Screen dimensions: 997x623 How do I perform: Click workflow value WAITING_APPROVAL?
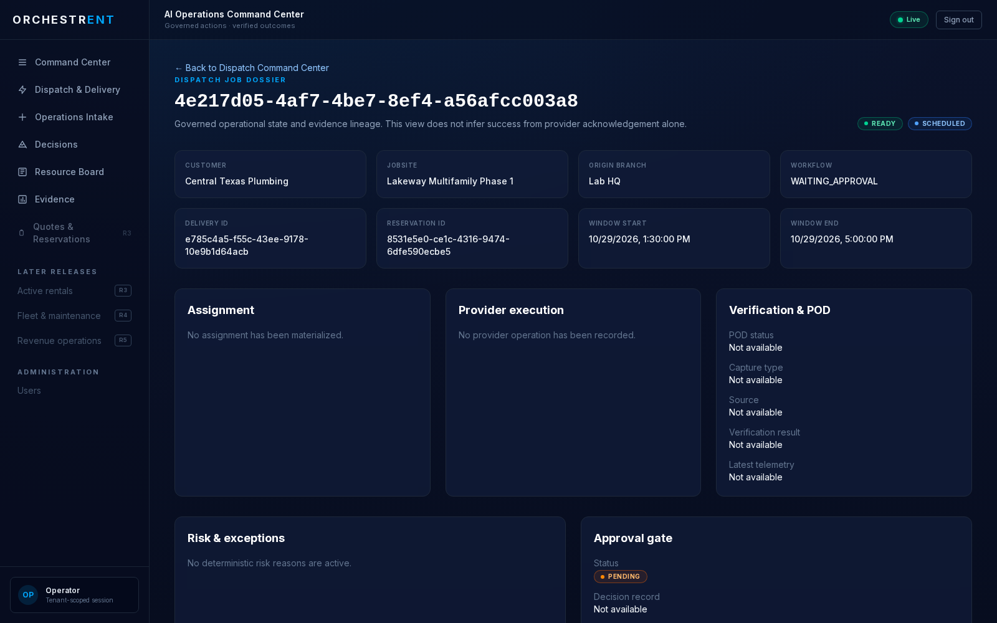click(x=834, y=181)
